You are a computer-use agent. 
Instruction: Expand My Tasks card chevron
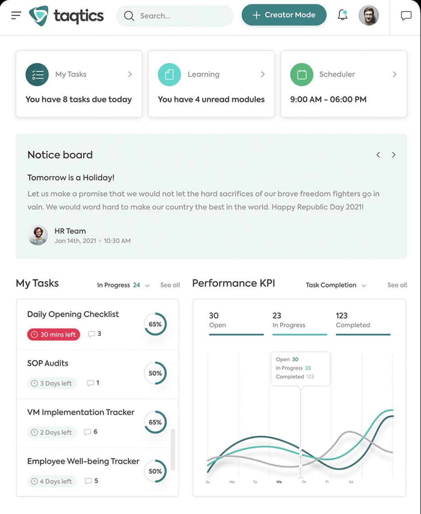pos(130,75)
